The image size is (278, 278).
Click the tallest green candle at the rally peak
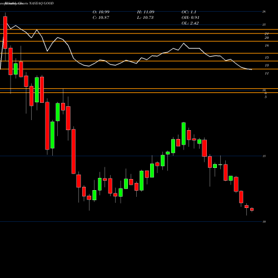tap(183, 133)
